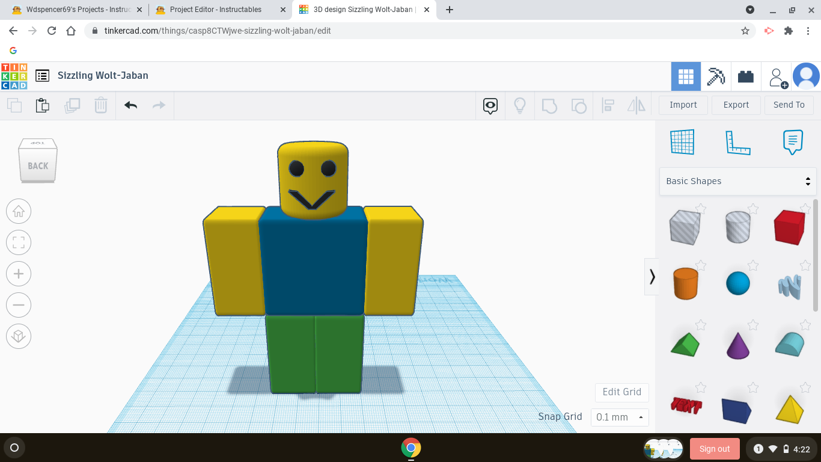Collapse the shapes panel arrow
Screen dimensions: 821x462
(652, 277)
